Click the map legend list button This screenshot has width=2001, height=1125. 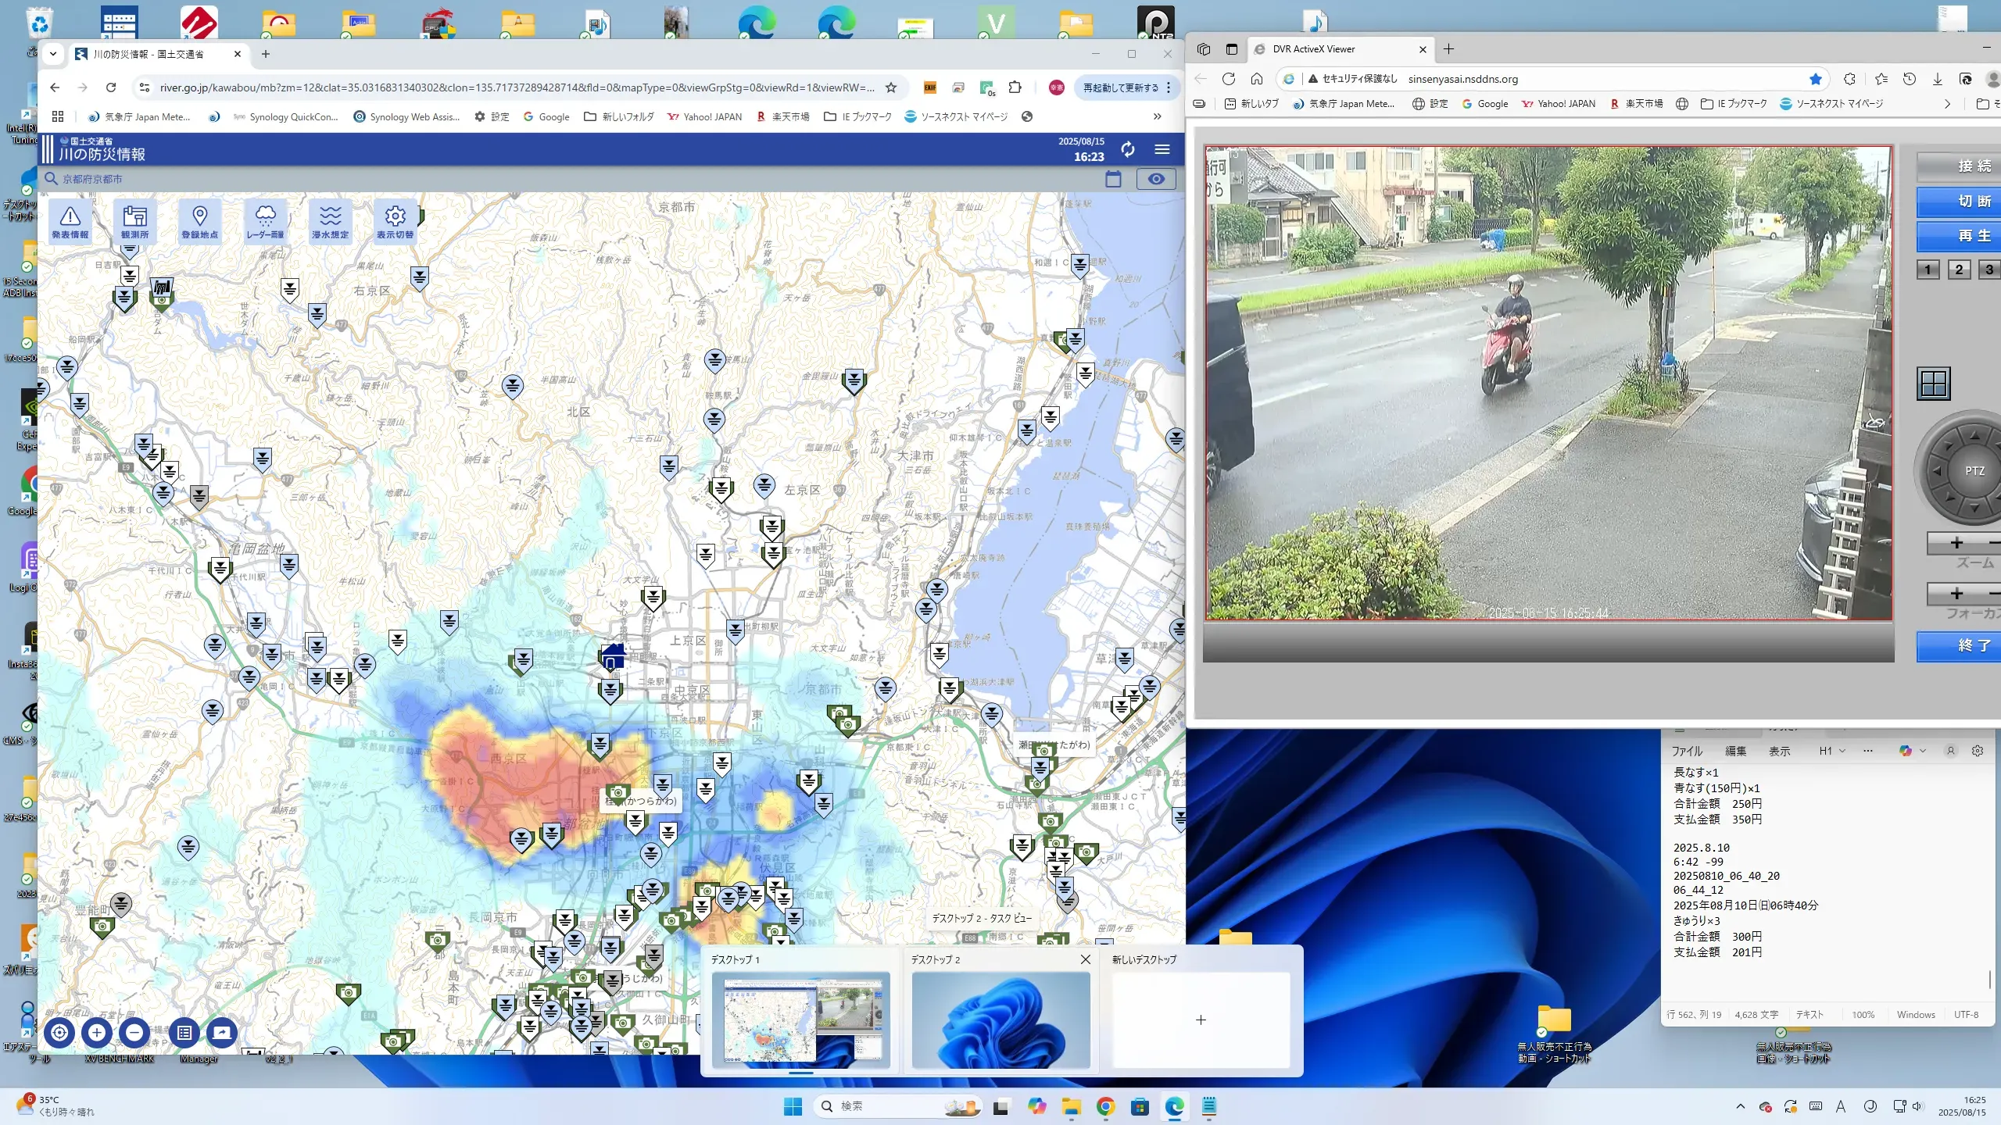184,1032
